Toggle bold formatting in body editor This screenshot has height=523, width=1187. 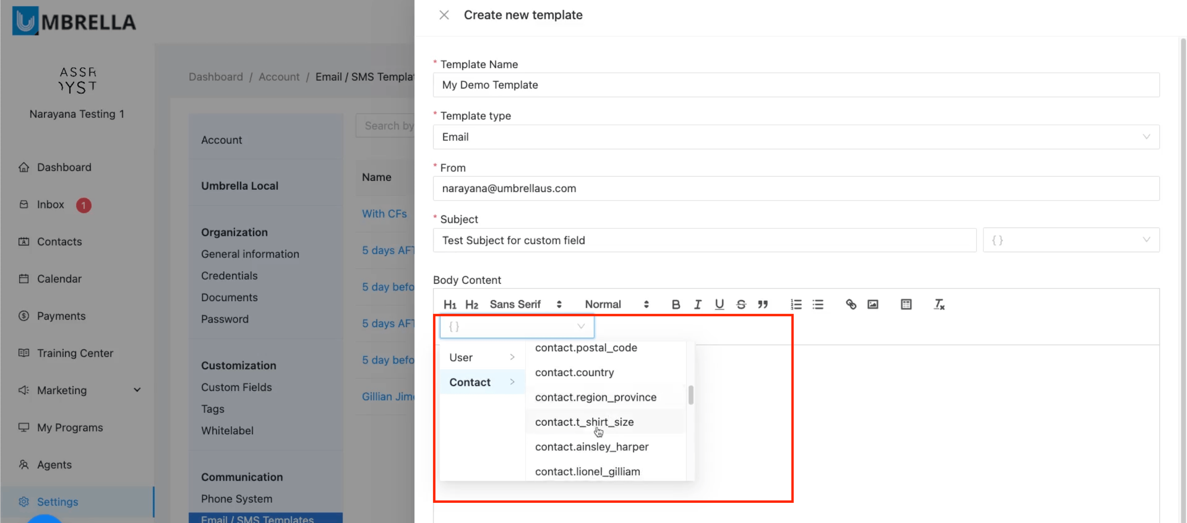[676, 305]
